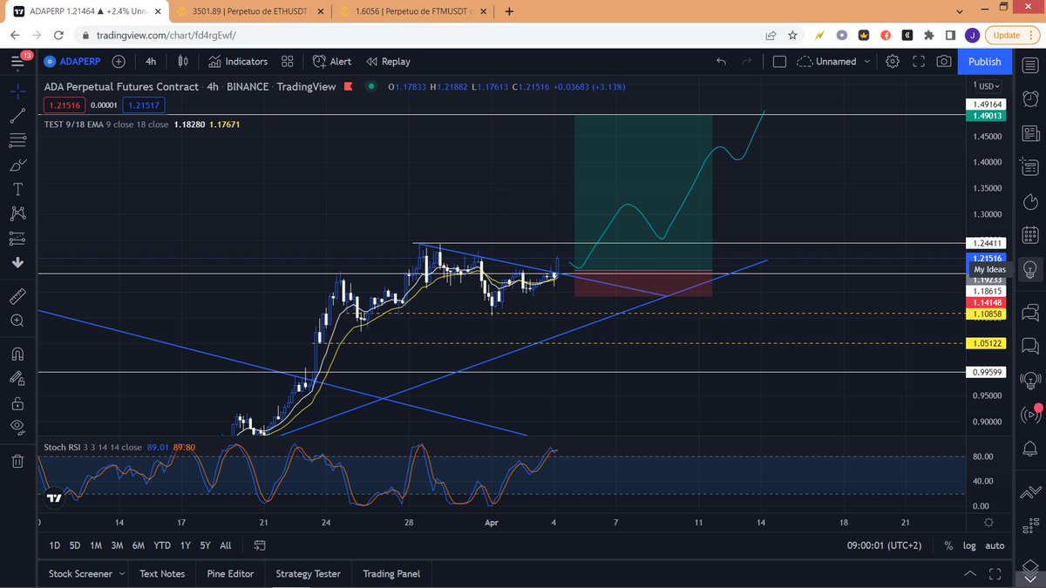1046x588 pixels.
Task: Open the USD currency dropdown on the price scale
Action: (988, 86)
